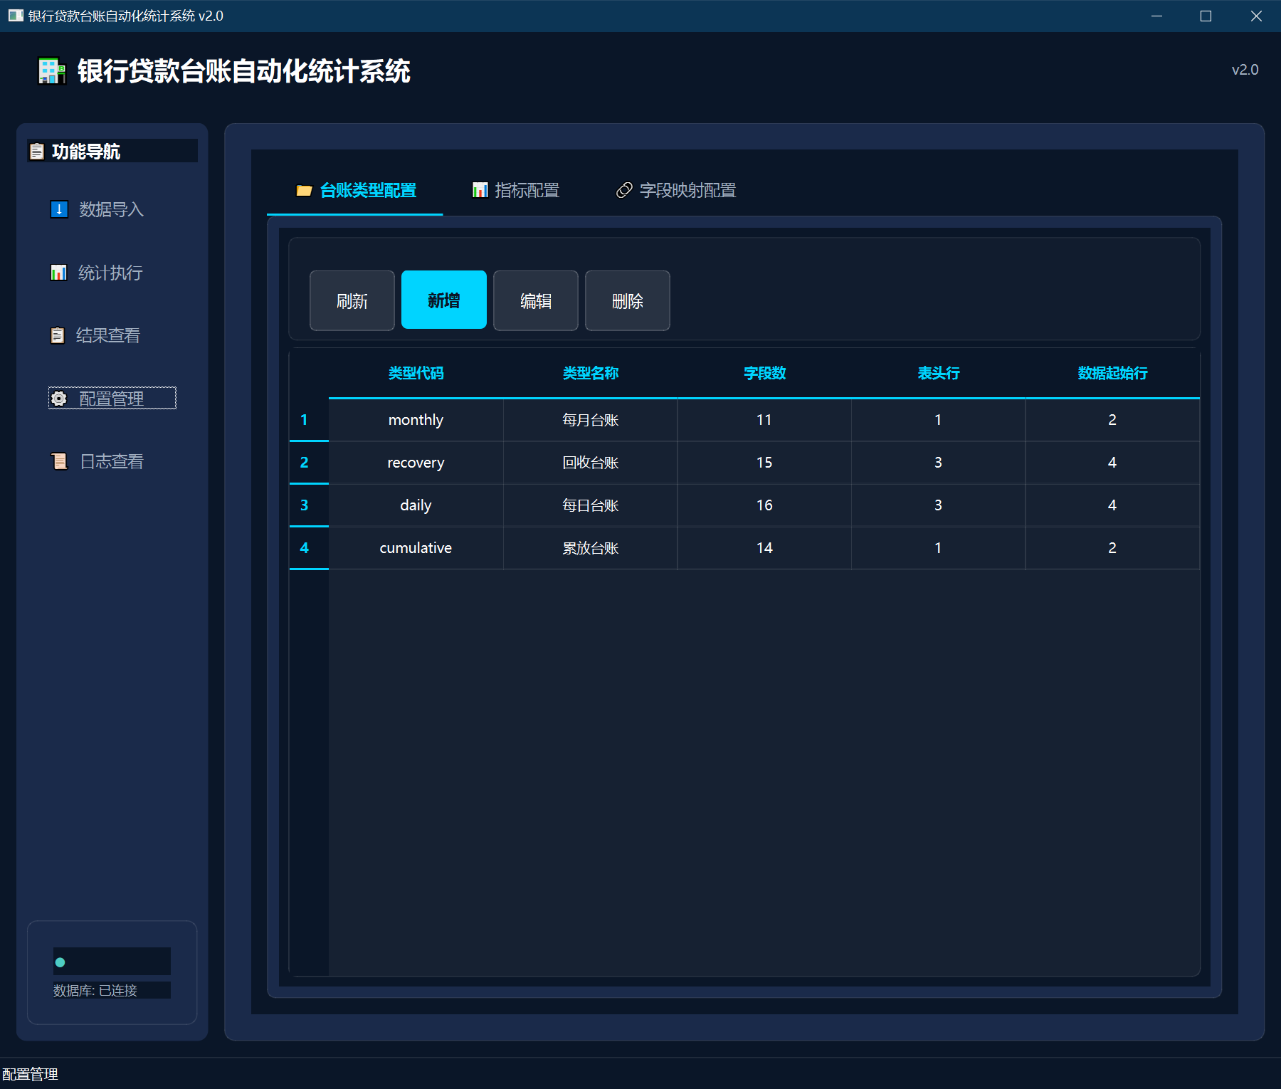Viewport: 1281px width, 1089px height.
Task: Click the bar chart icon beside 统计执行
Action: click(x=58, y=273)
